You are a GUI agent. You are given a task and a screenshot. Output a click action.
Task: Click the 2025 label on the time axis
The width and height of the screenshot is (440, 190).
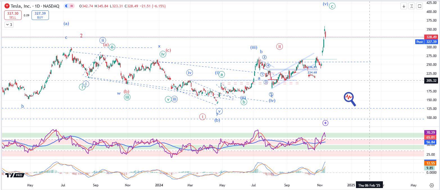[x=351, y=185]
